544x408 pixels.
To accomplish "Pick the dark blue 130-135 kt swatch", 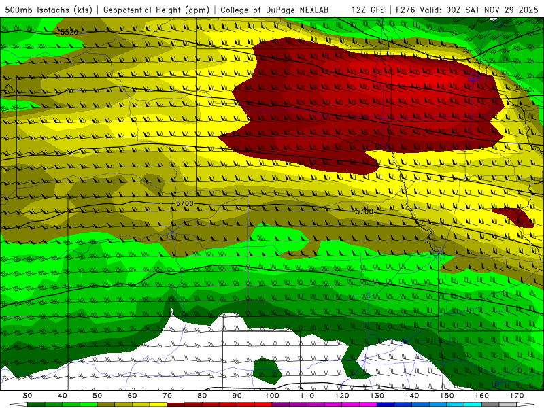I will point(386,405).
